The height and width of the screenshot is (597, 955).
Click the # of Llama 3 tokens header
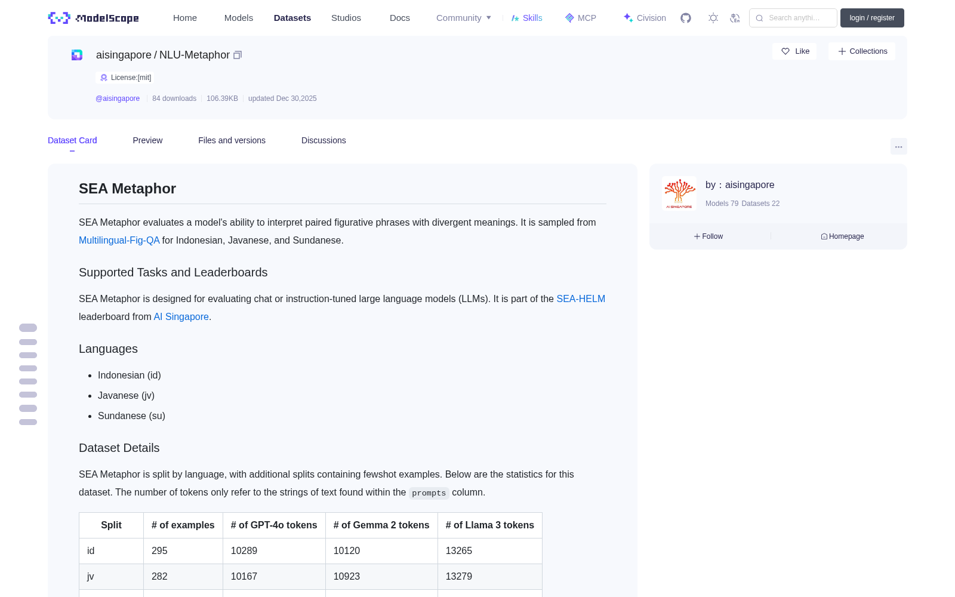(x=490, y=525)
